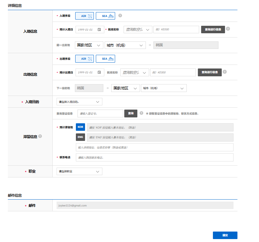The height and width of the screenshot is (242, 259).
Task: Click help icon beside entry flight info query
Action: point(228,29)
